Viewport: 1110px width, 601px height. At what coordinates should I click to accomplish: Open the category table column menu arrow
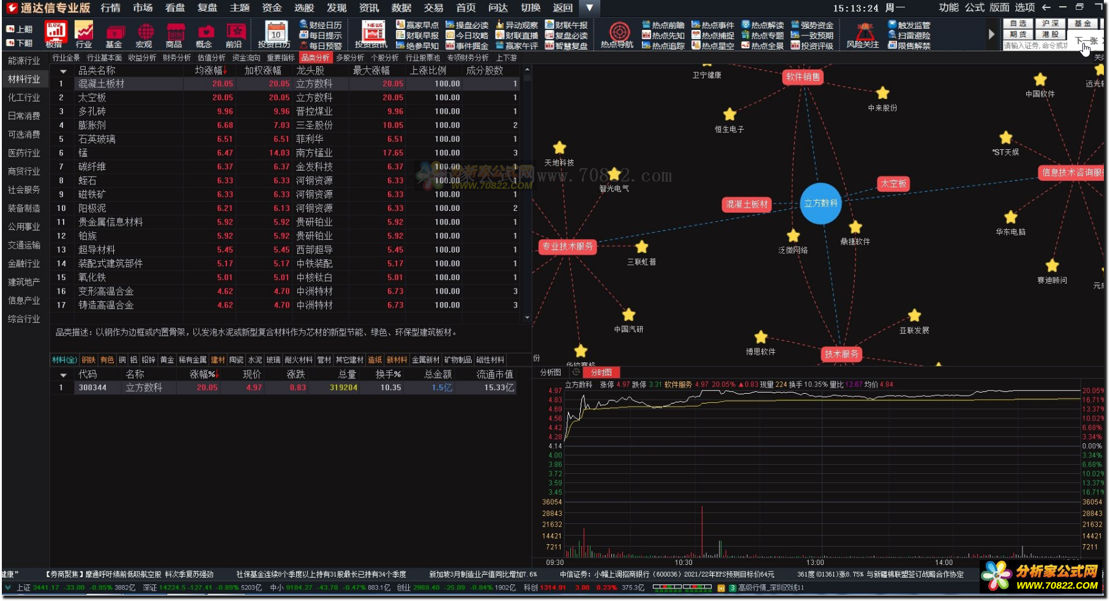click(x=62, y=71)
